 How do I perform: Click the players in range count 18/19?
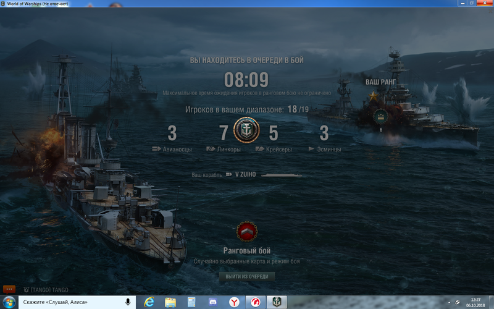pos(298,109)
